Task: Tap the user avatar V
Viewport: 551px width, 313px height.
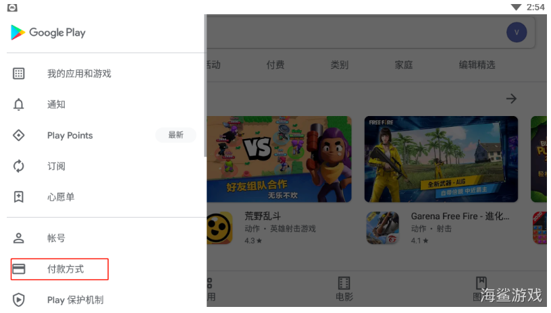Action: point(516,32)
